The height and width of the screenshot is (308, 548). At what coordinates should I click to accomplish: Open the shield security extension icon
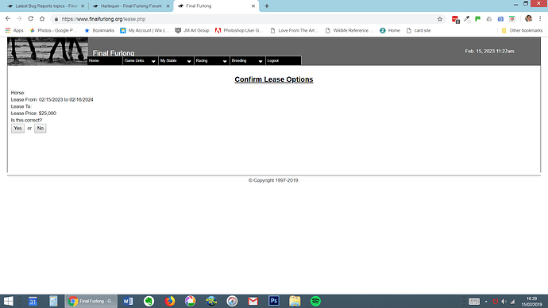click(512, 19)
